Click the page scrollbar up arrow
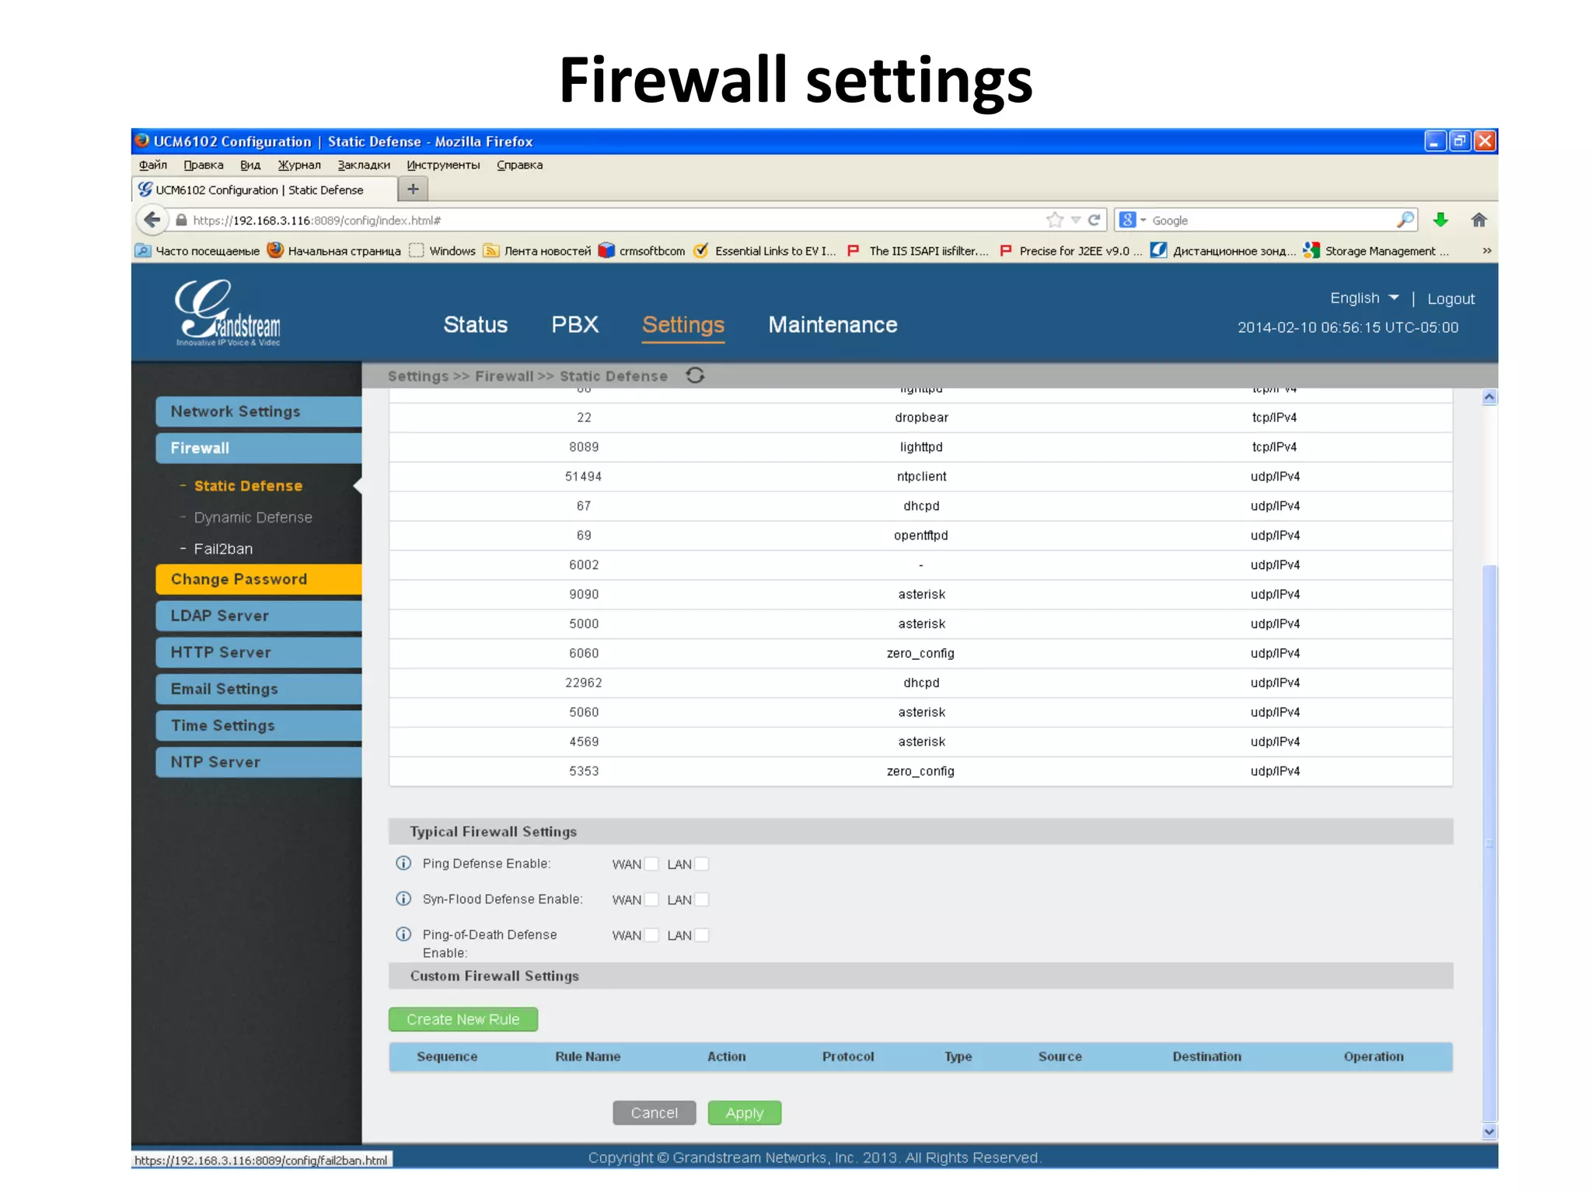The image size is (1592, 1194). click(1489, 397)
